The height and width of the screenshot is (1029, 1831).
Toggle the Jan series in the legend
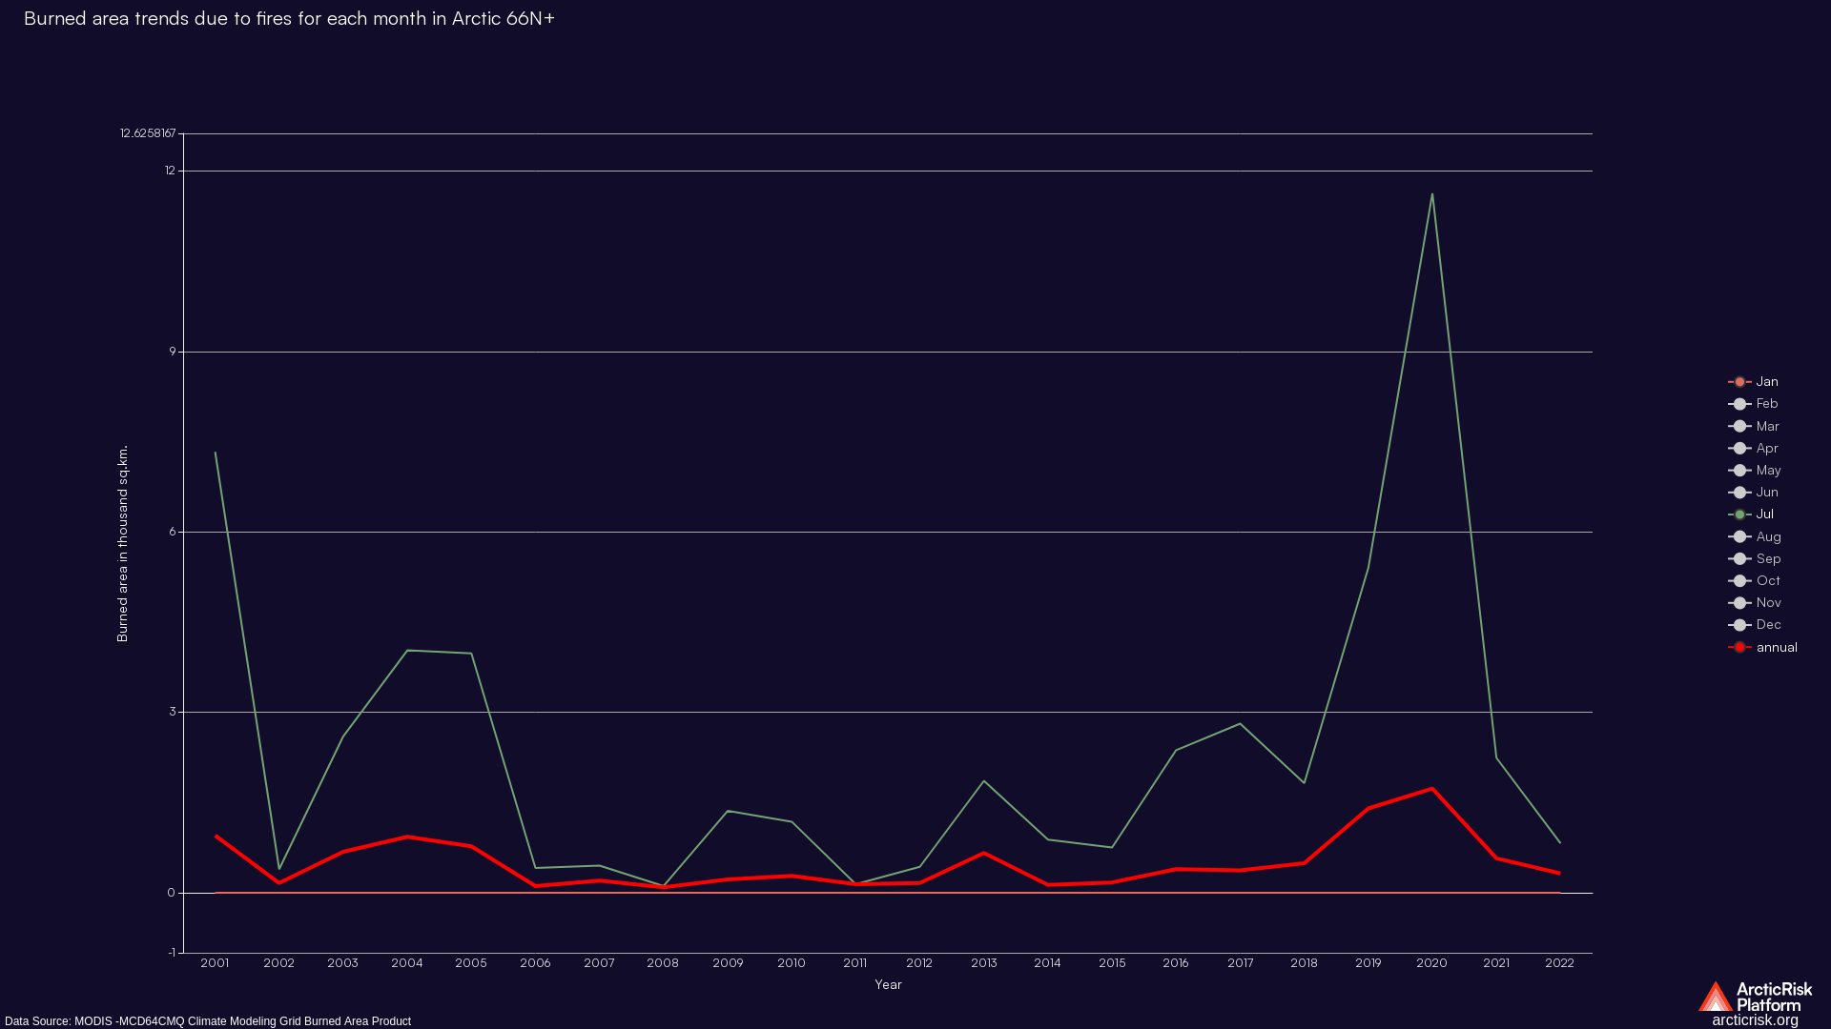[1739, 382]
